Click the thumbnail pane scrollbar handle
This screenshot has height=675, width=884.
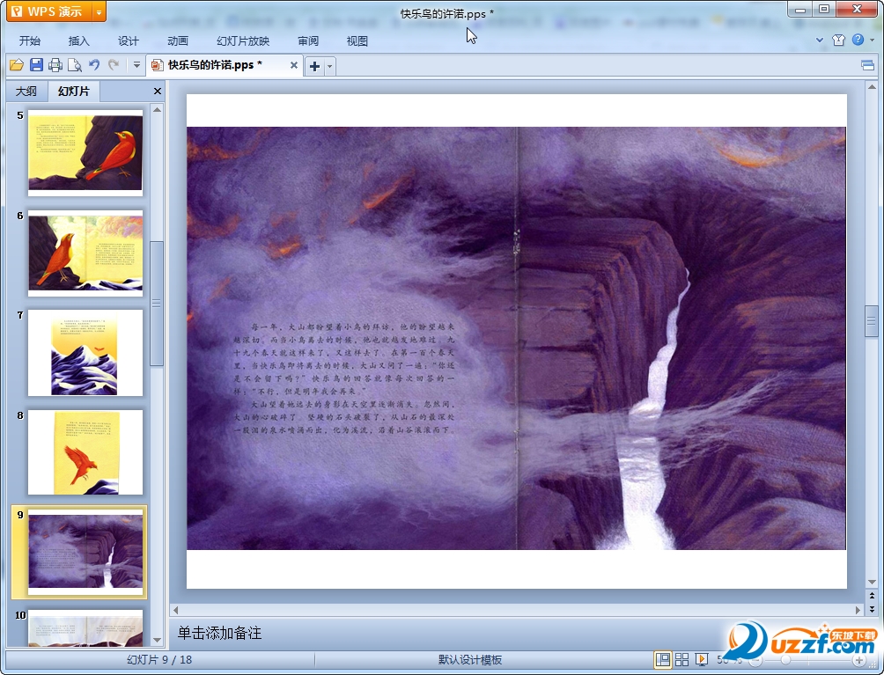click(158, 304)
